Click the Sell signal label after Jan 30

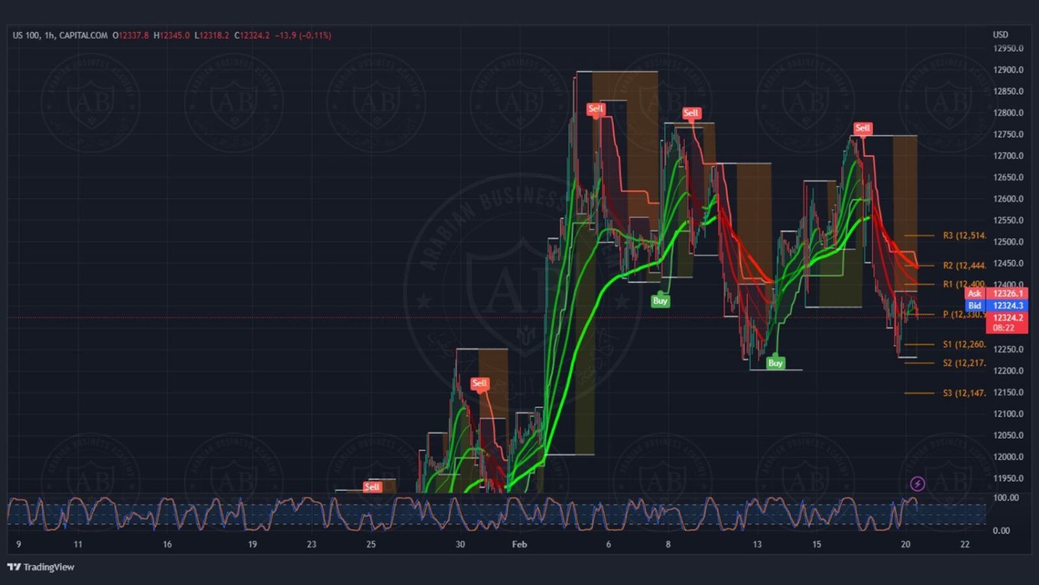coord(479,383)
